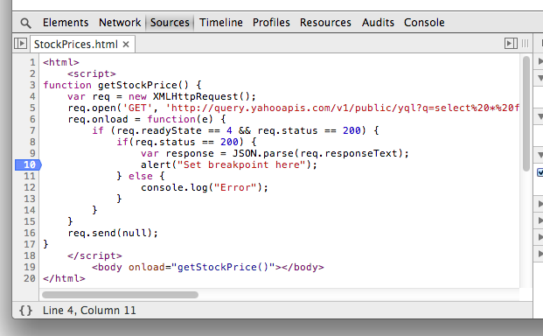Click the req.readyState == 4 condition line
Image resolution: width=543 pixels, height=336 pixels.
point(235,131)
